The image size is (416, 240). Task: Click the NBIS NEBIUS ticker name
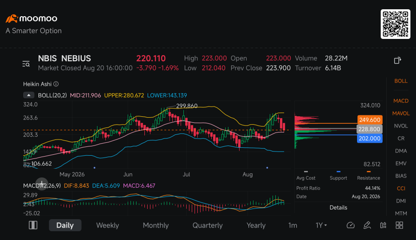(65, 58)
